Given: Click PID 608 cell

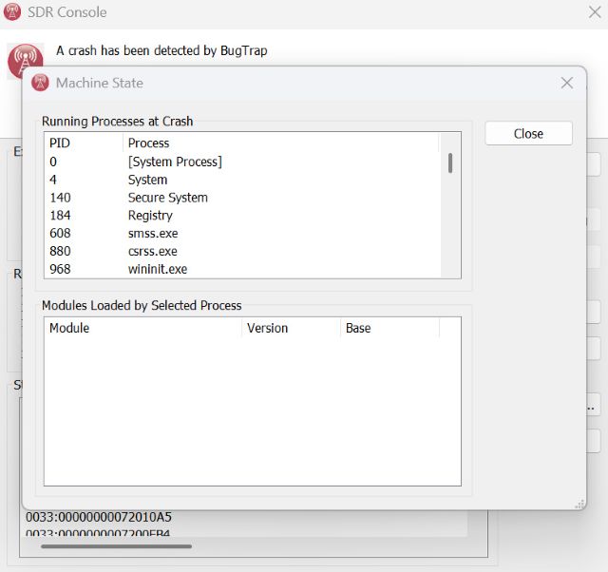Looking at the screenshot, I should (60, 233).
